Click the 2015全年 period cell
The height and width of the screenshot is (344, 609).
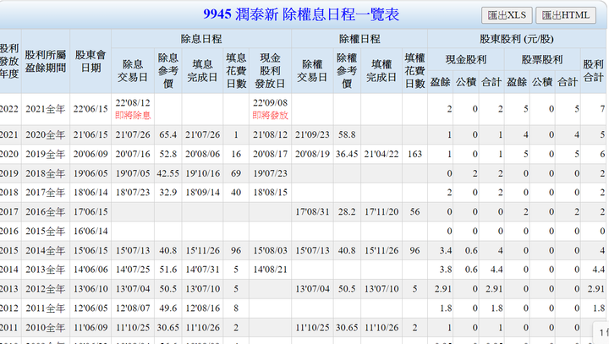[46, 232]
